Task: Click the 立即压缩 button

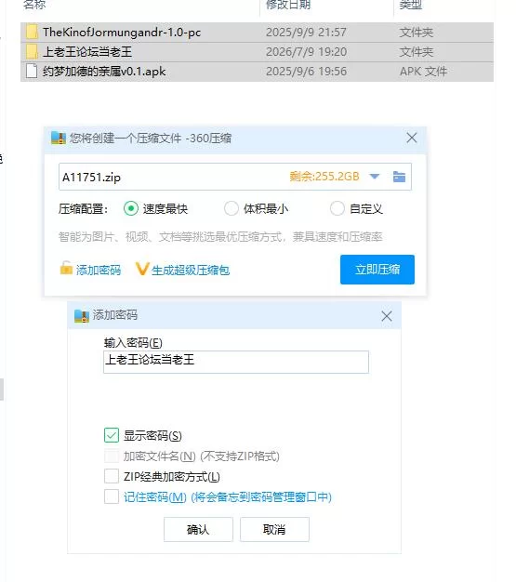Action: [x=377, y=270]
